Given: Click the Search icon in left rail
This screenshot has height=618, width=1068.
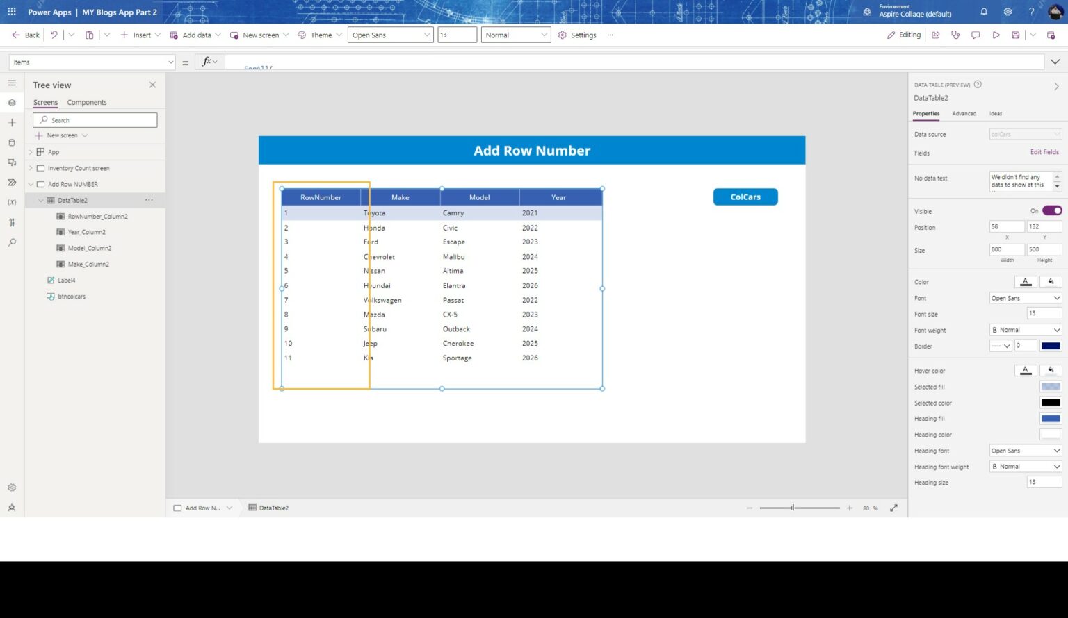Looking at the screenshot, I should pos(12,242).
